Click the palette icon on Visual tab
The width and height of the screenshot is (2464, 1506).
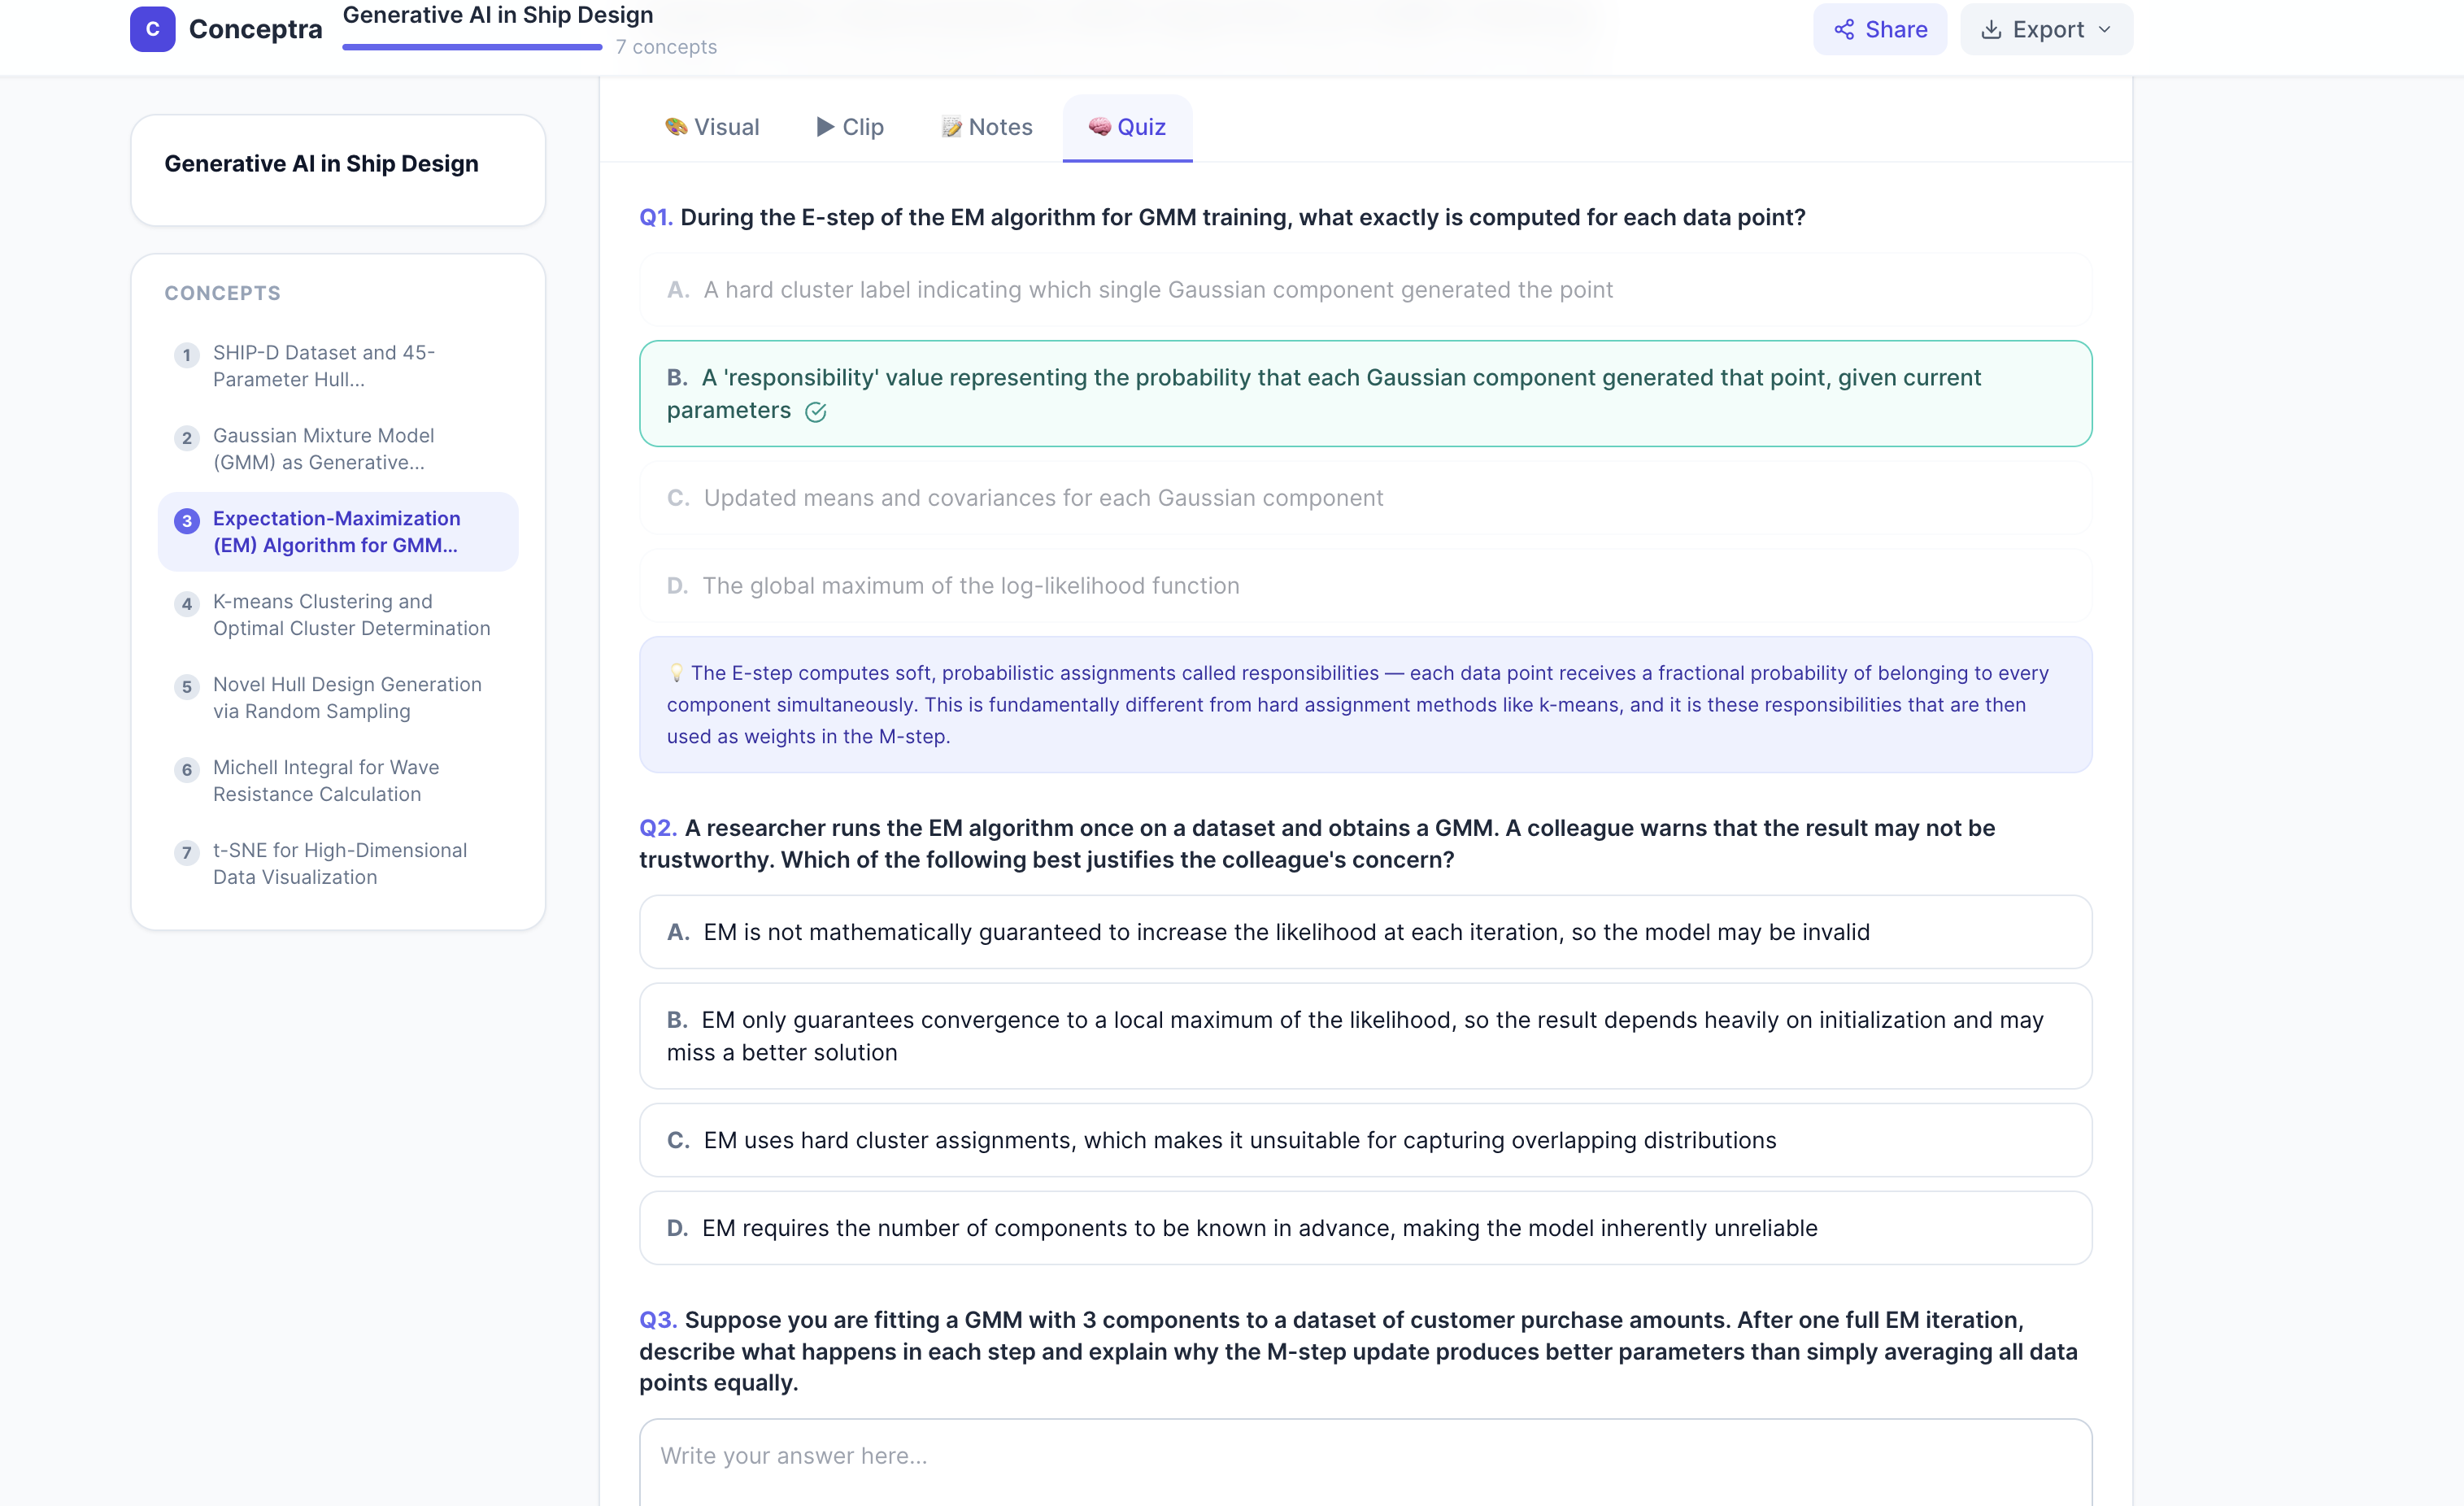[676, 127]
